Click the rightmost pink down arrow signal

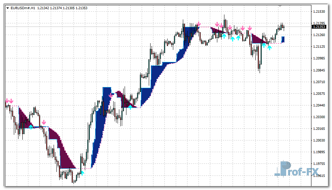click(x=250, y=28)
